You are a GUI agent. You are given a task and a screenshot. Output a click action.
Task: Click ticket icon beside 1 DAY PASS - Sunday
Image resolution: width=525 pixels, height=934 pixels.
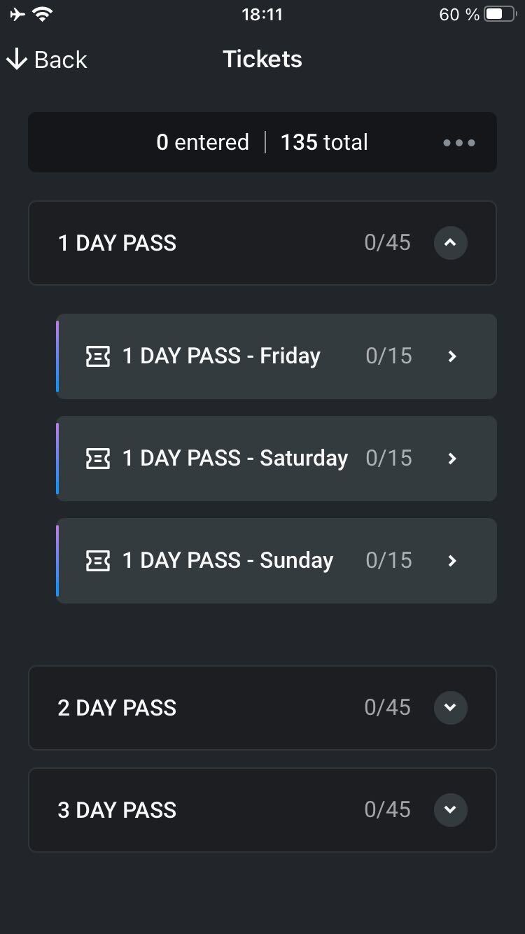97,561
